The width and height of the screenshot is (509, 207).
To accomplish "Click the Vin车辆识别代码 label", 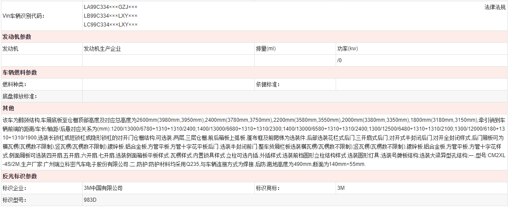I will [x=24, y=16].
